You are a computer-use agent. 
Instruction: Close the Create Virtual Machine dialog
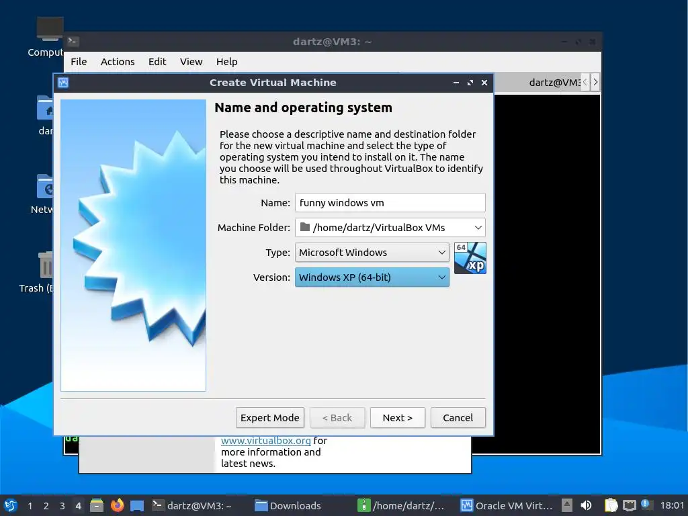click(x=484, y=83)
